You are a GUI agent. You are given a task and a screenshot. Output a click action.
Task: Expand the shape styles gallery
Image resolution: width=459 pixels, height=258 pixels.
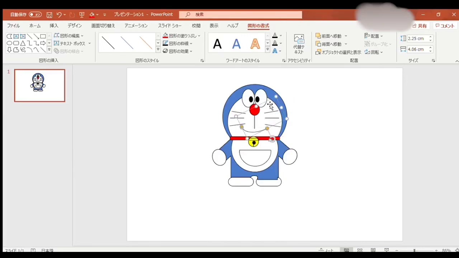pyautogui.click(x=158, y=50)
